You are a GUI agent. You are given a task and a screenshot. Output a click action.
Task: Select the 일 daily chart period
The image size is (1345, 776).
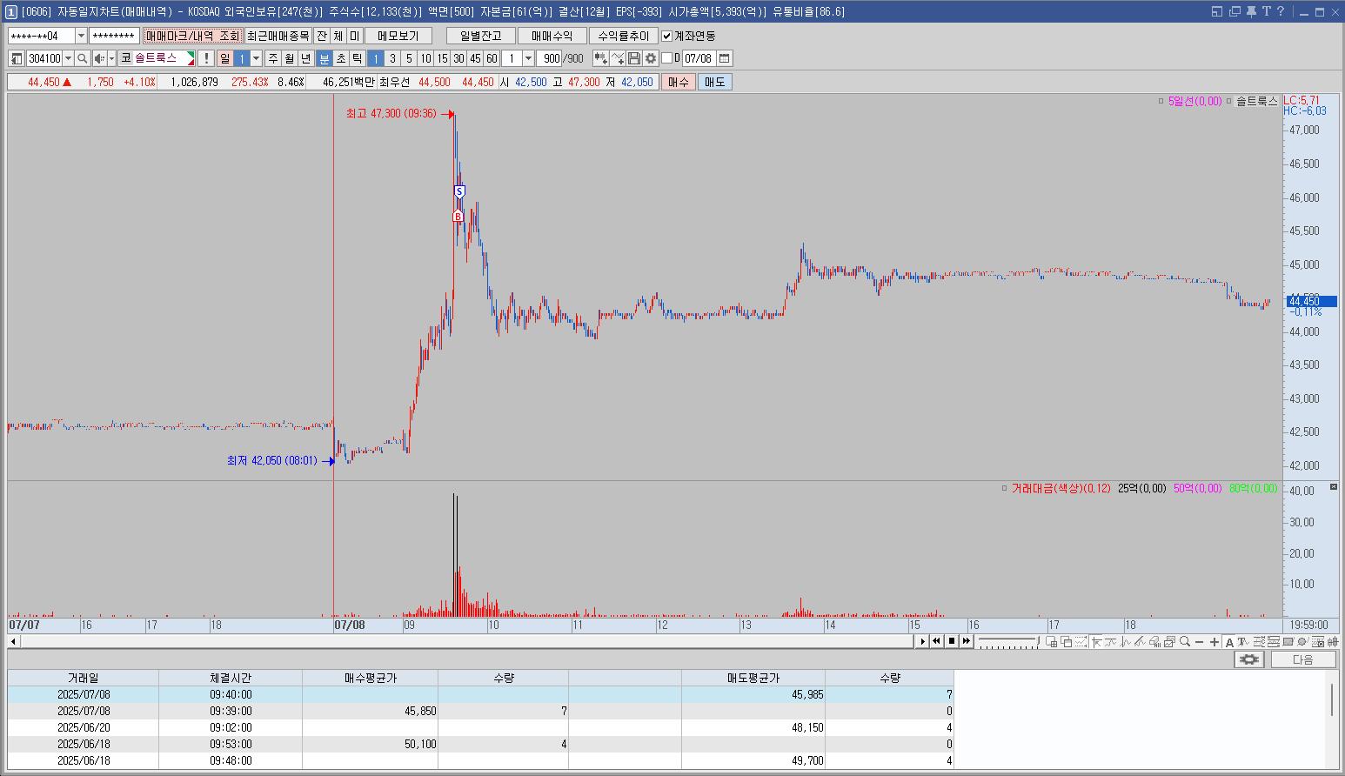click(x=225, y=58)
